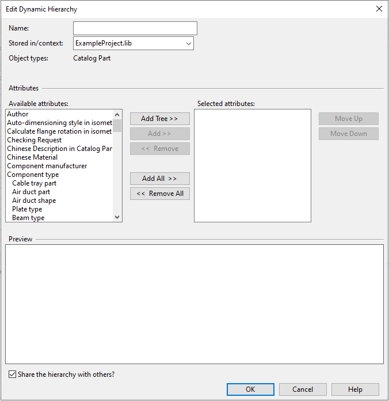
Task: Open the Stored in/context dropdown
Action: click(134, 43)
